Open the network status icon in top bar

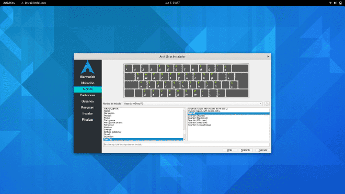(x=330, y=3)
